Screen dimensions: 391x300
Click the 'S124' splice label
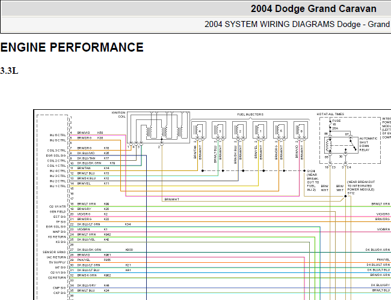click(311, 171)
